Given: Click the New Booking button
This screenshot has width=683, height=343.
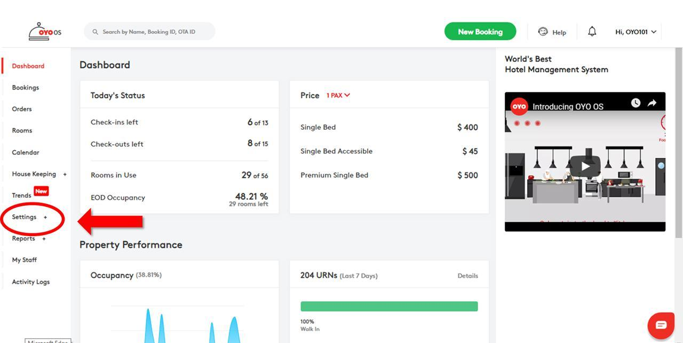Looking at the screenshot, I should (x=480, y=32).
